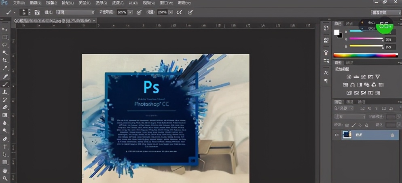The image size is (402, 183).
Task: Add an Exposure adjustment
Action: pos(370,77)
